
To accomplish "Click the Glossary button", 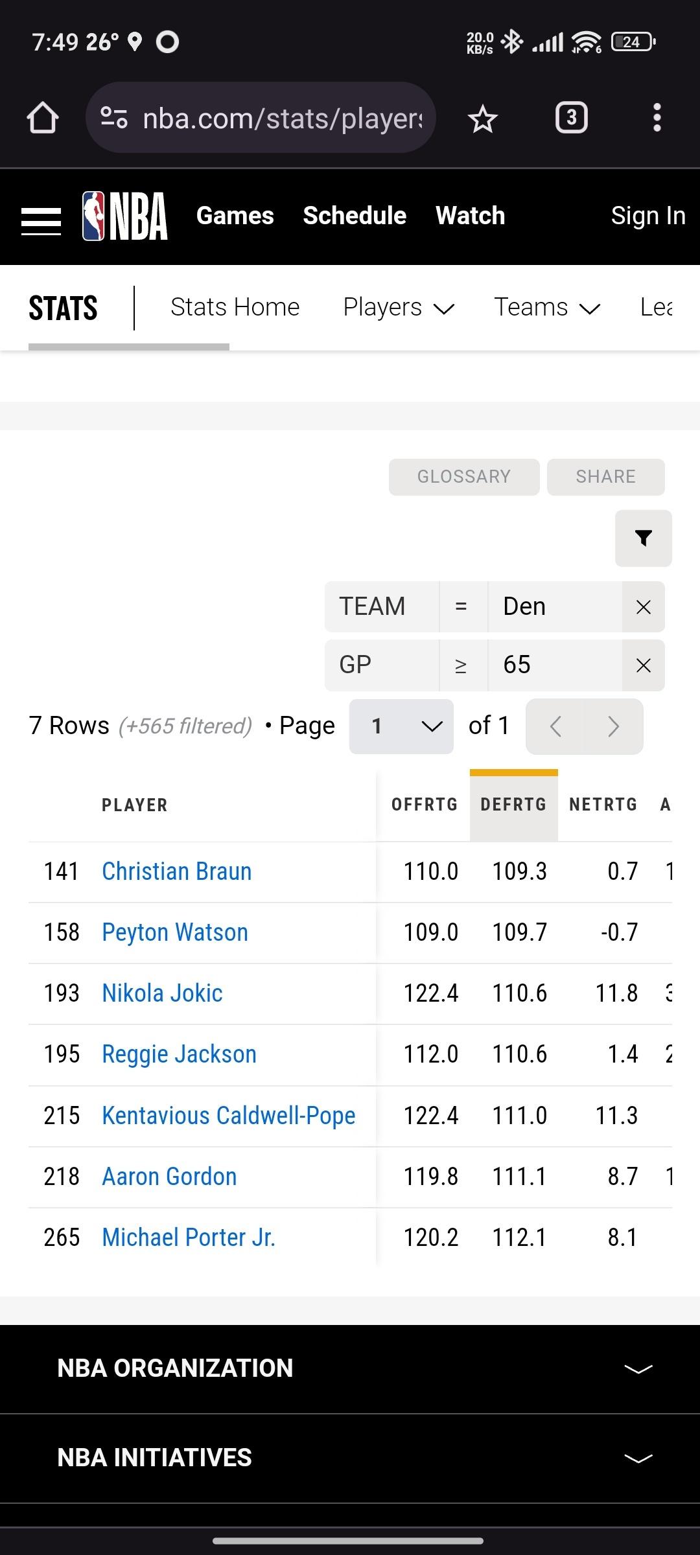I will (463, 477).
